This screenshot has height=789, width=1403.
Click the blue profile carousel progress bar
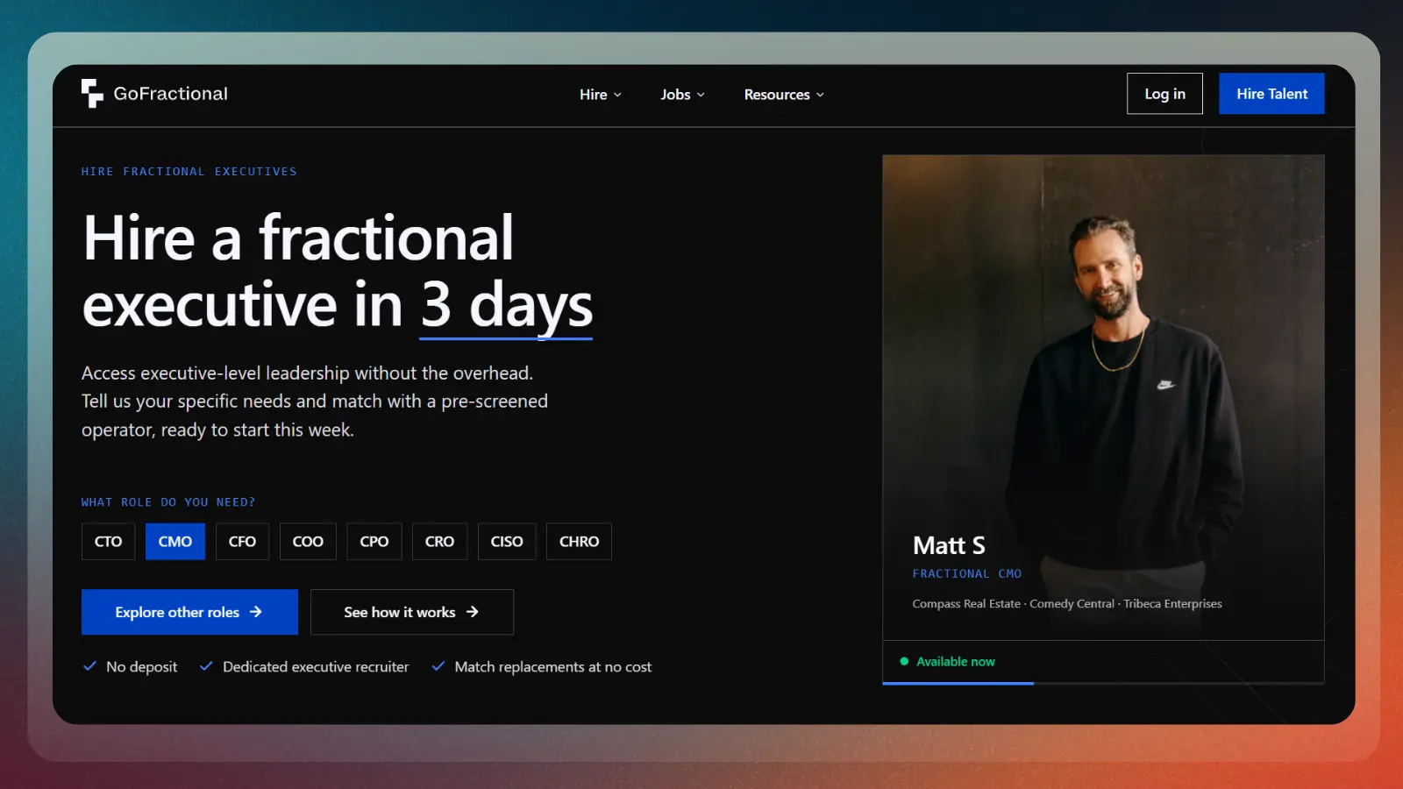point(958,683)
